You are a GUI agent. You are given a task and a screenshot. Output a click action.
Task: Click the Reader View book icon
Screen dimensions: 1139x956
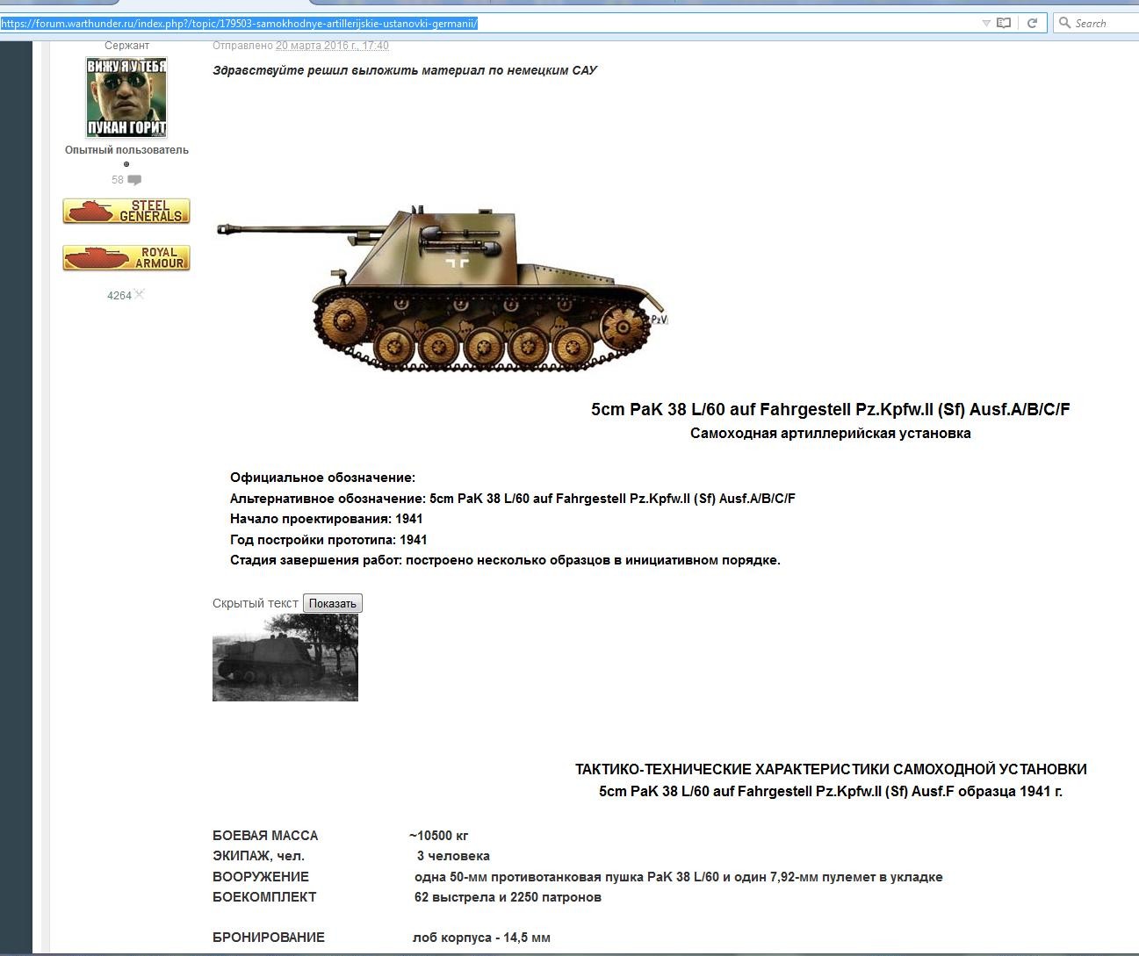[1004, 23]
